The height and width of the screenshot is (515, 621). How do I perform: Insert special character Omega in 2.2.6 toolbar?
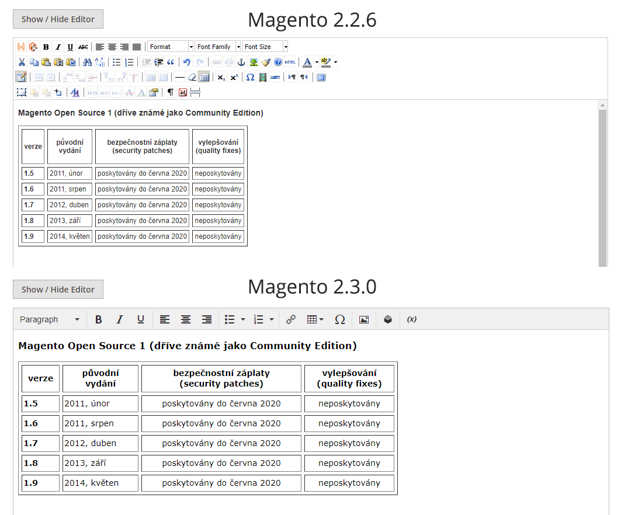coord(250,77)
